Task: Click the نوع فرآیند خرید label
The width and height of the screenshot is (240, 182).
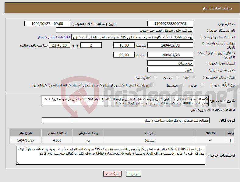Action: 223,85
